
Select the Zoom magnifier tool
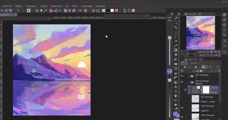176,23
